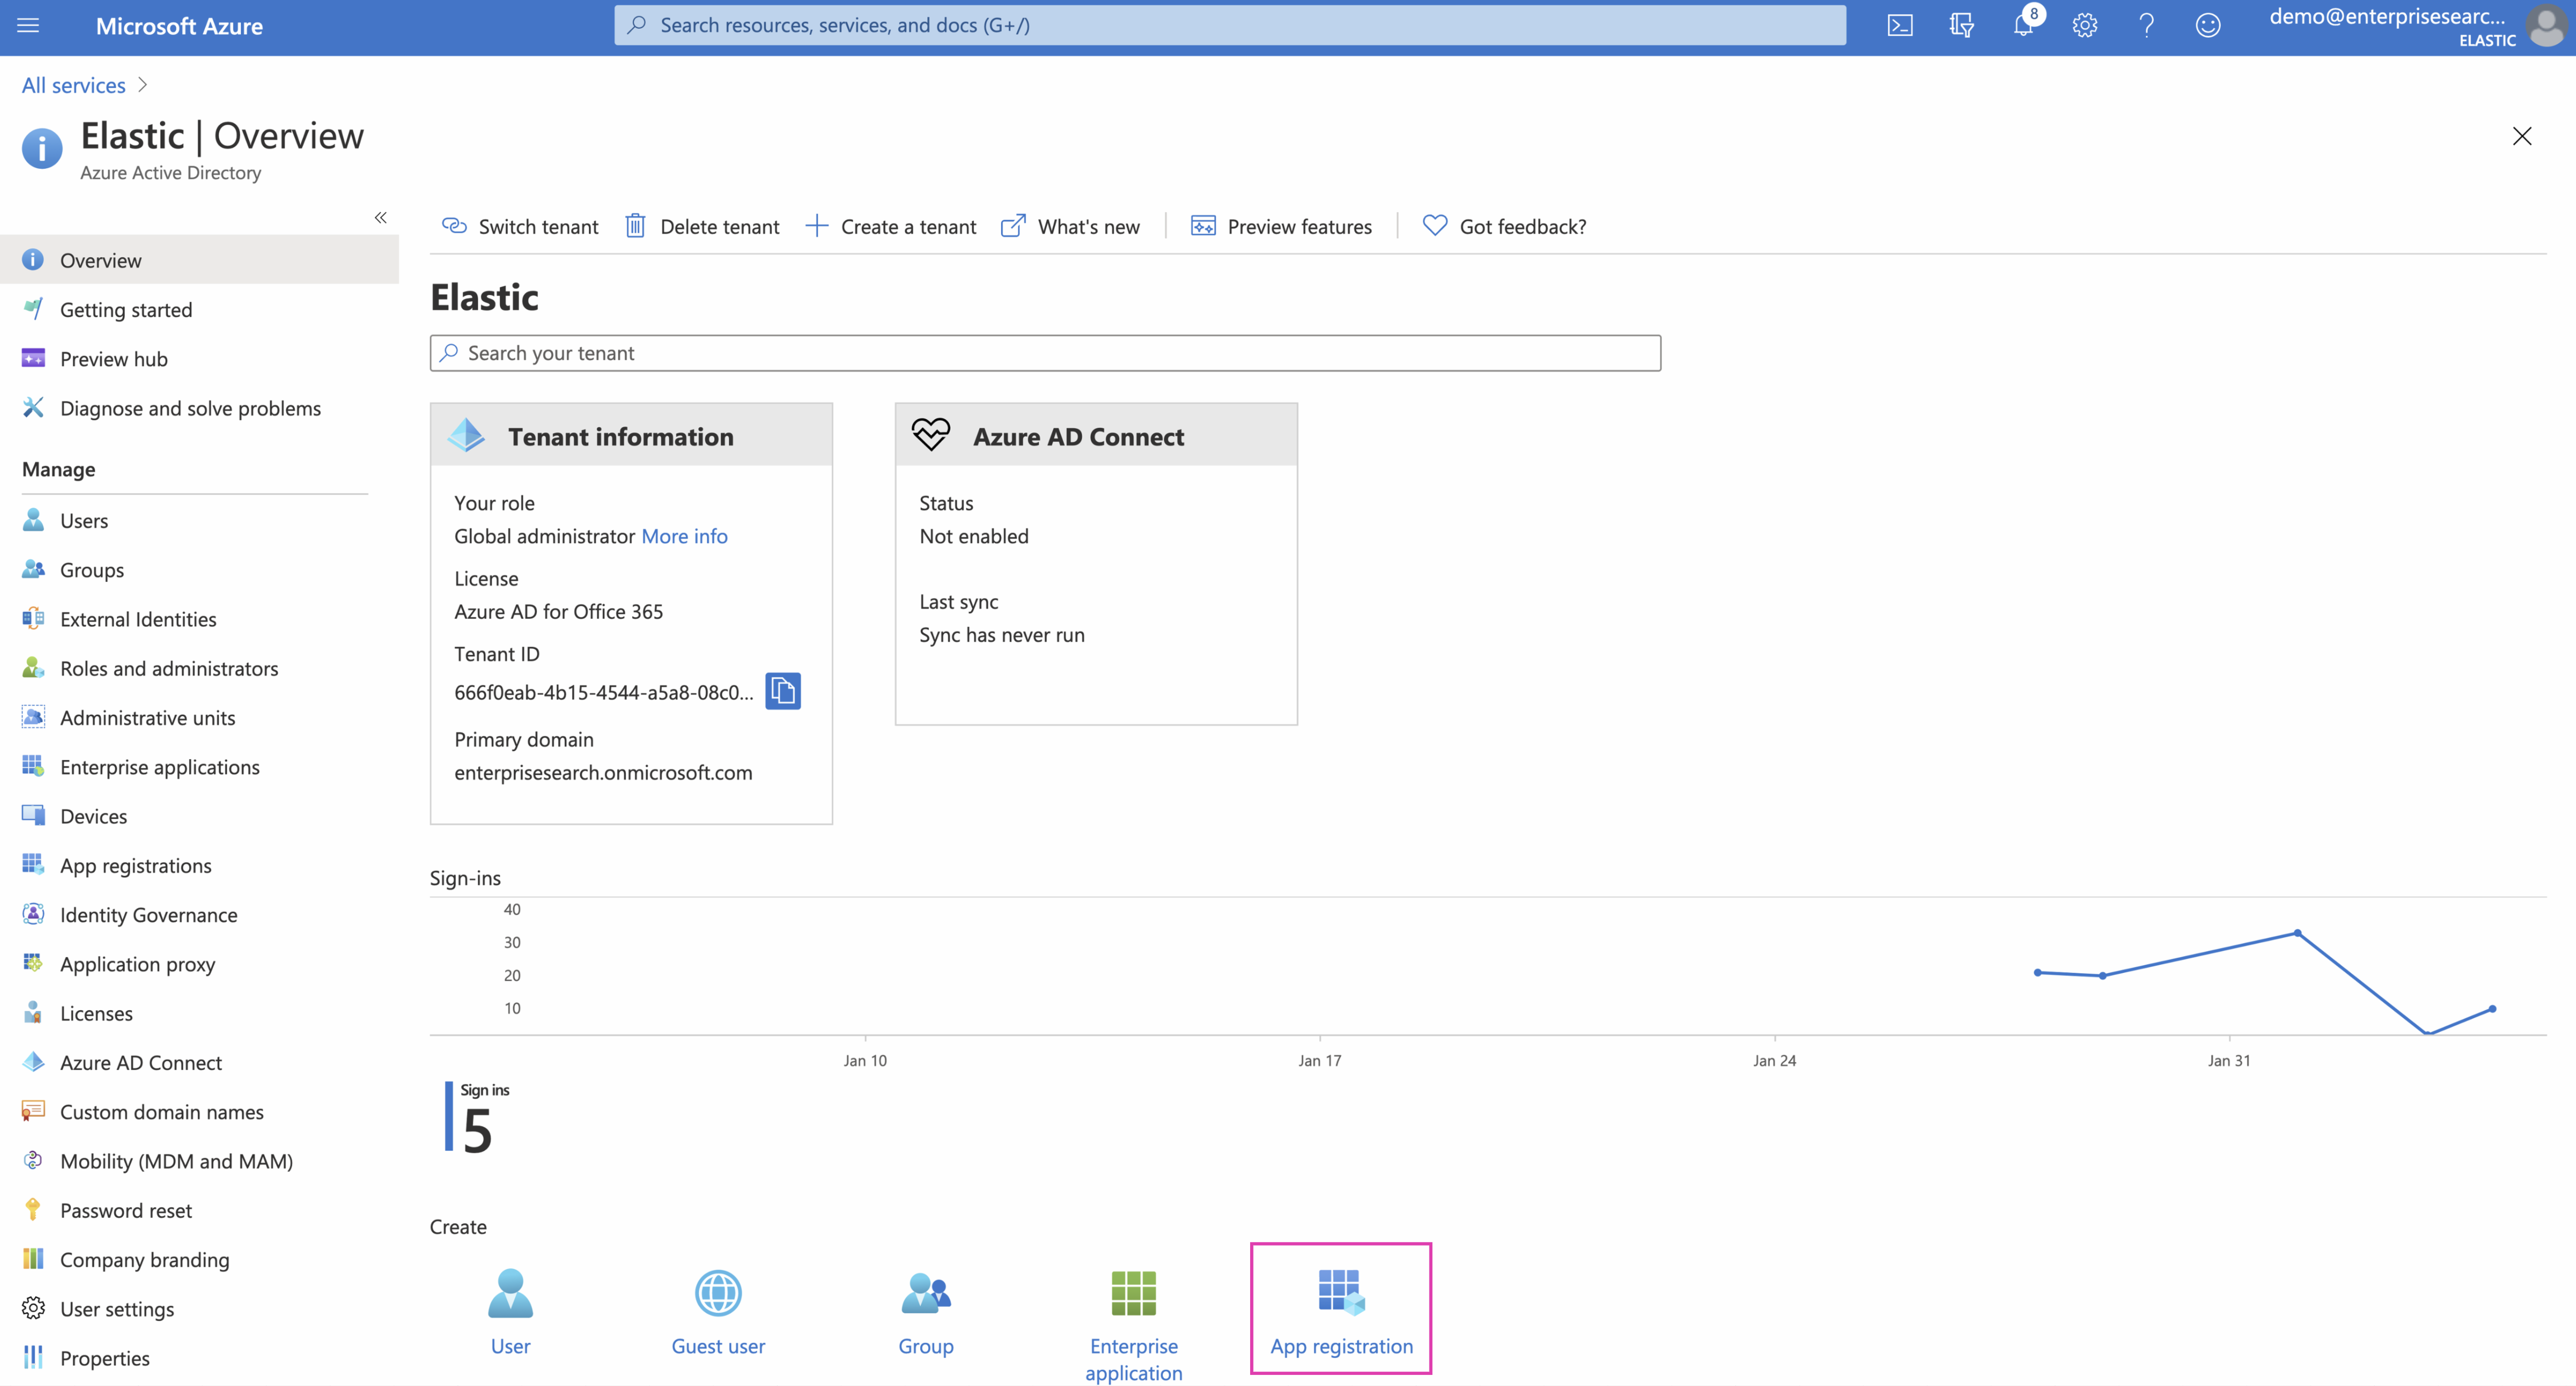This screenshot has width=2576, height=1386.
Task: Open Enterprise applications in sidebar
Action: pos(159,767)
